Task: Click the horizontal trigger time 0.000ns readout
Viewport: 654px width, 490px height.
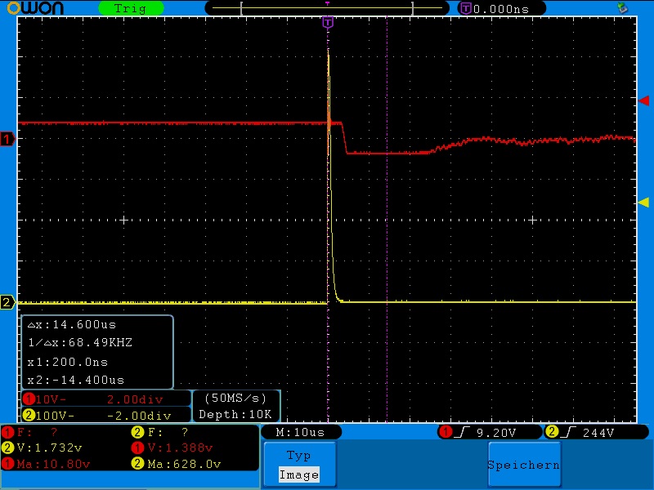Action: [x=500, y=8]
